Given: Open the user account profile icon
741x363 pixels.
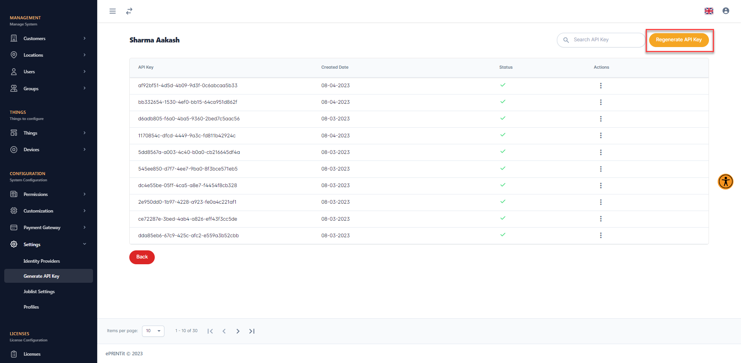Looking at the screenshot, I should point(726,11).
